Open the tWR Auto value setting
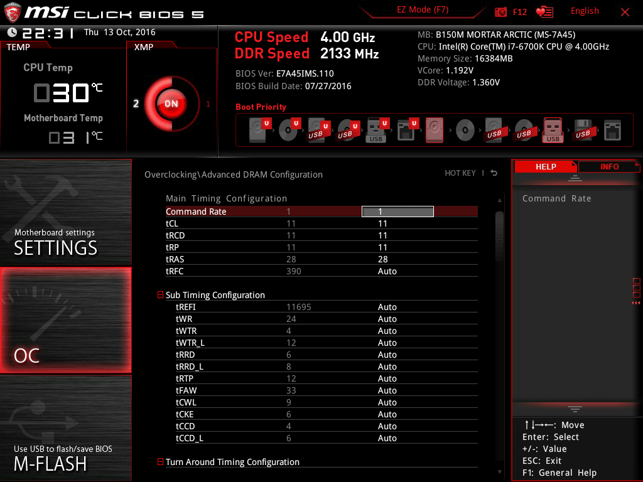The image size is (643, 482). tap(387, 318)
